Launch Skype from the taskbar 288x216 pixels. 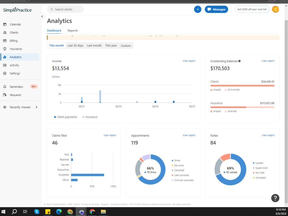(x=37, y=212)
